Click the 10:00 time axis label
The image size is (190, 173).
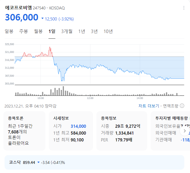coord(41,98)
